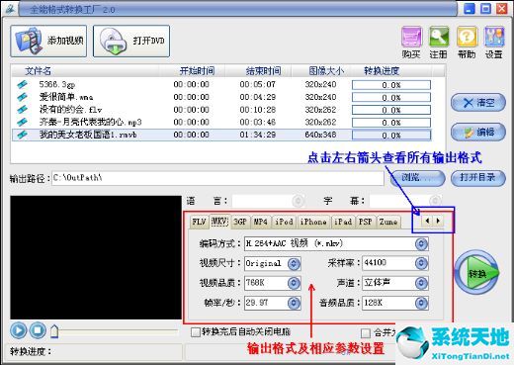Click the 打开DVD button
Image resolution: width=514 pixels, height=365 pixels.
[x=131, y=42]
